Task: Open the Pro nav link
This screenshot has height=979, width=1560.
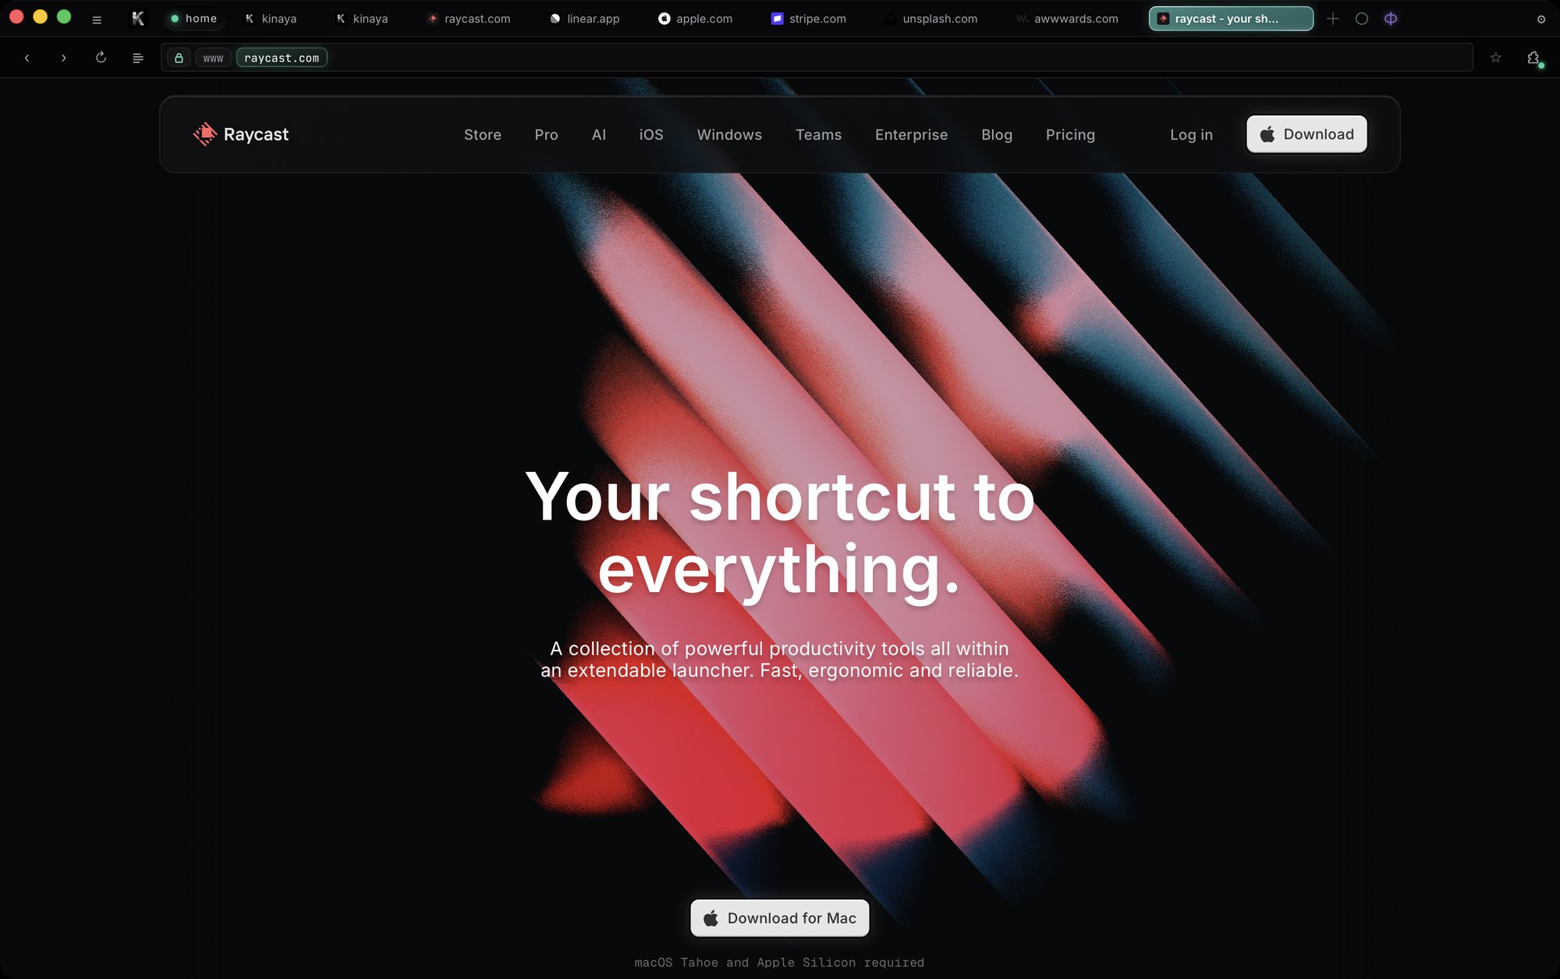Action: point(546,135)
